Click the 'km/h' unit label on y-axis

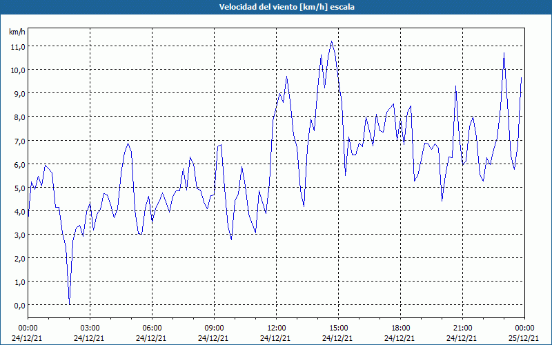point(17,32)
